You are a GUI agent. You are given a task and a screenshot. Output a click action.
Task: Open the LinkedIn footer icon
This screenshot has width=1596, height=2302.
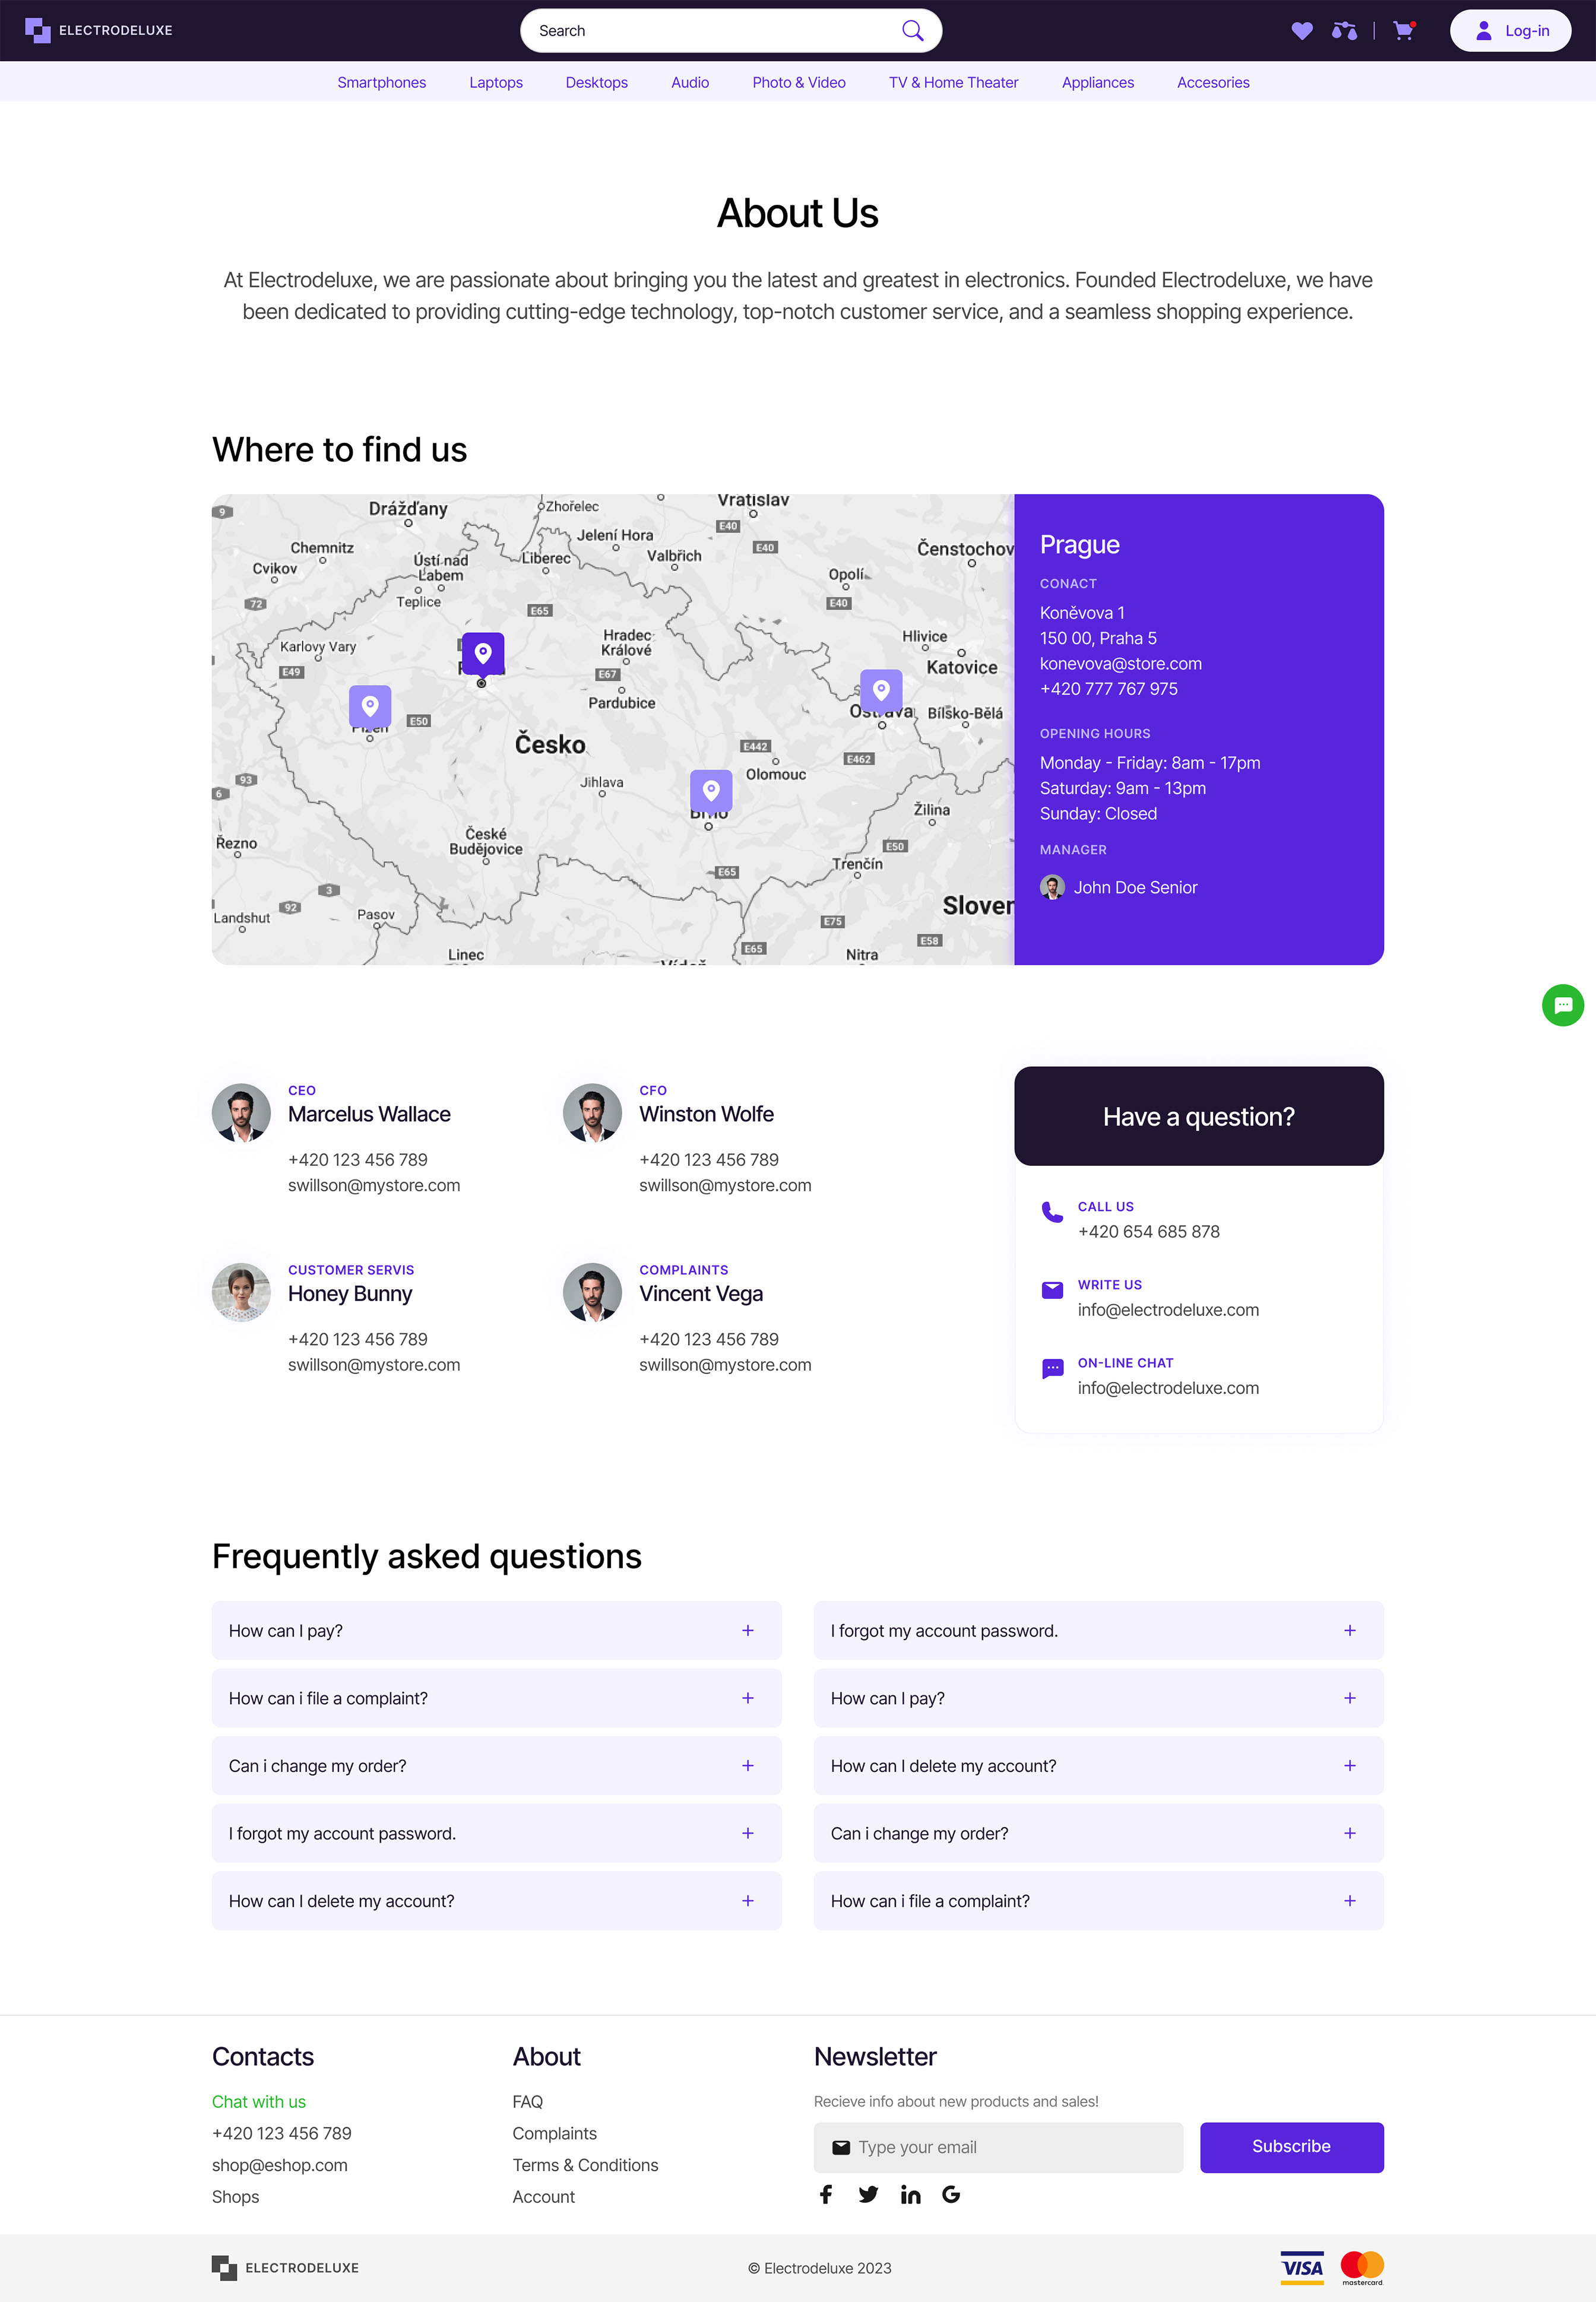coord(910,2194)
